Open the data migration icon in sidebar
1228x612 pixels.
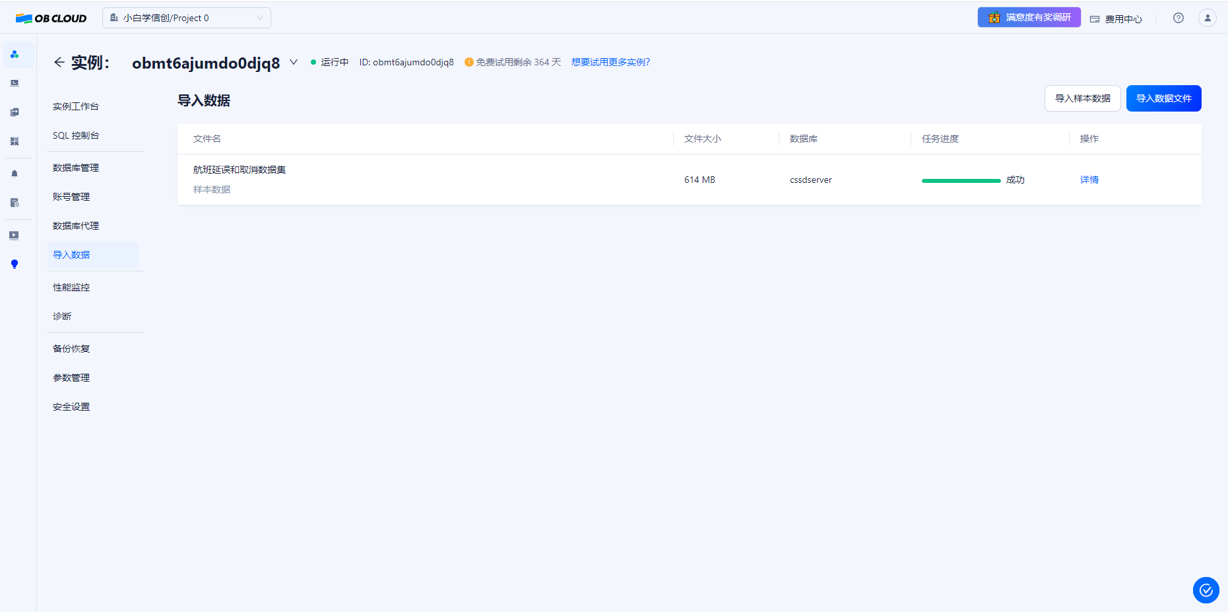(x=15, y=112)
